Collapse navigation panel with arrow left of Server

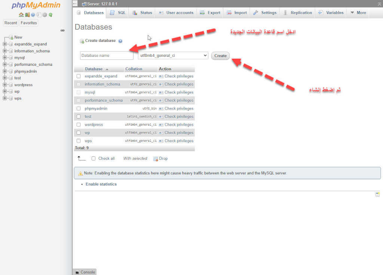(75, 4)
